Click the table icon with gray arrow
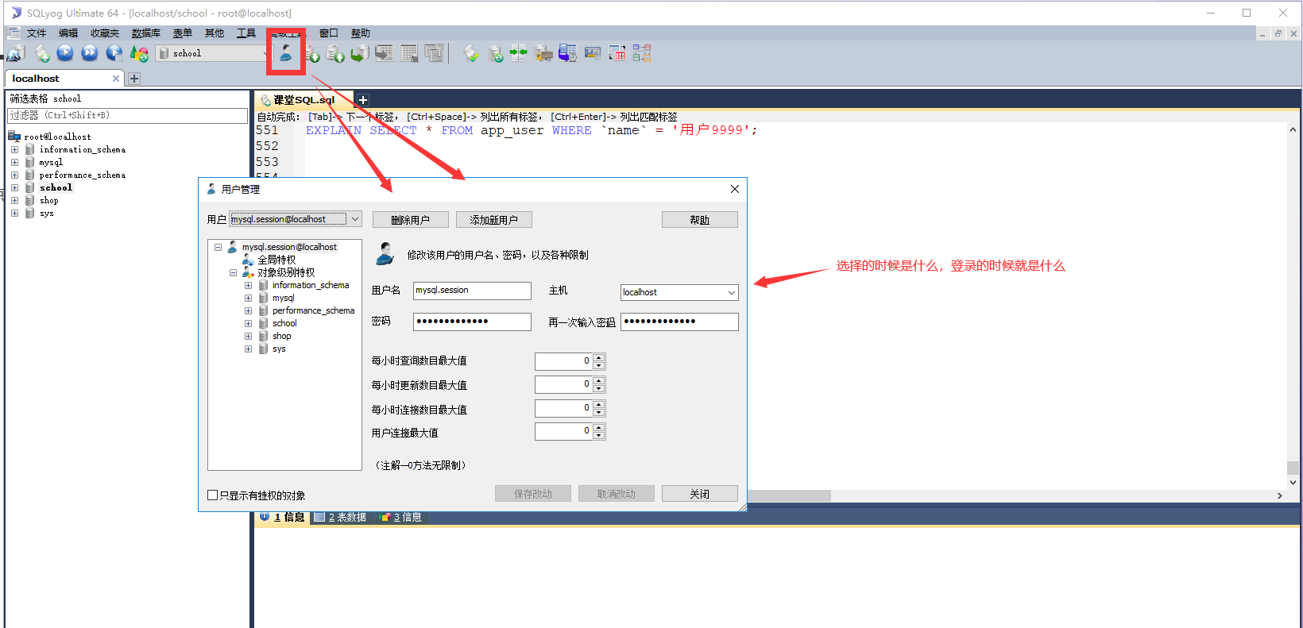 (385, 53)
